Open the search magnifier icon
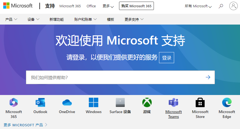The image size is (240, 129). click(221, 6)
